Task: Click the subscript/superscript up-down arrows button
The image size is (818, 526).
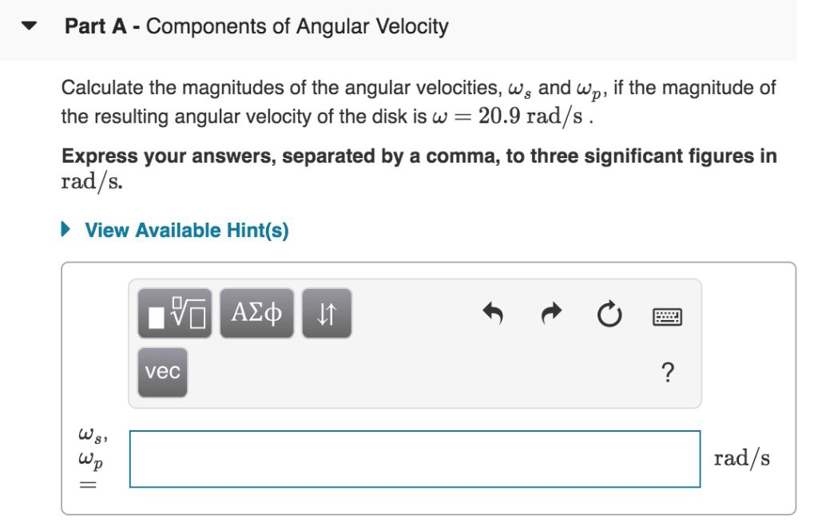Action: click(x=327, y=314)
